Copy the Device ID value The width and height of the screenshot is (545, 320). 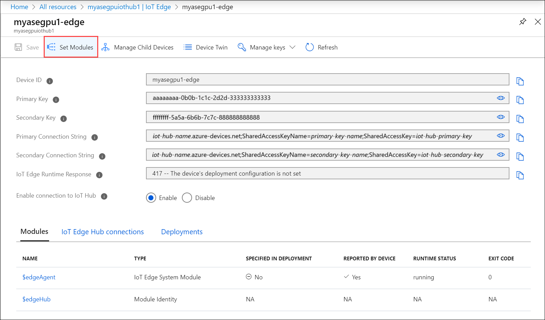520,81
